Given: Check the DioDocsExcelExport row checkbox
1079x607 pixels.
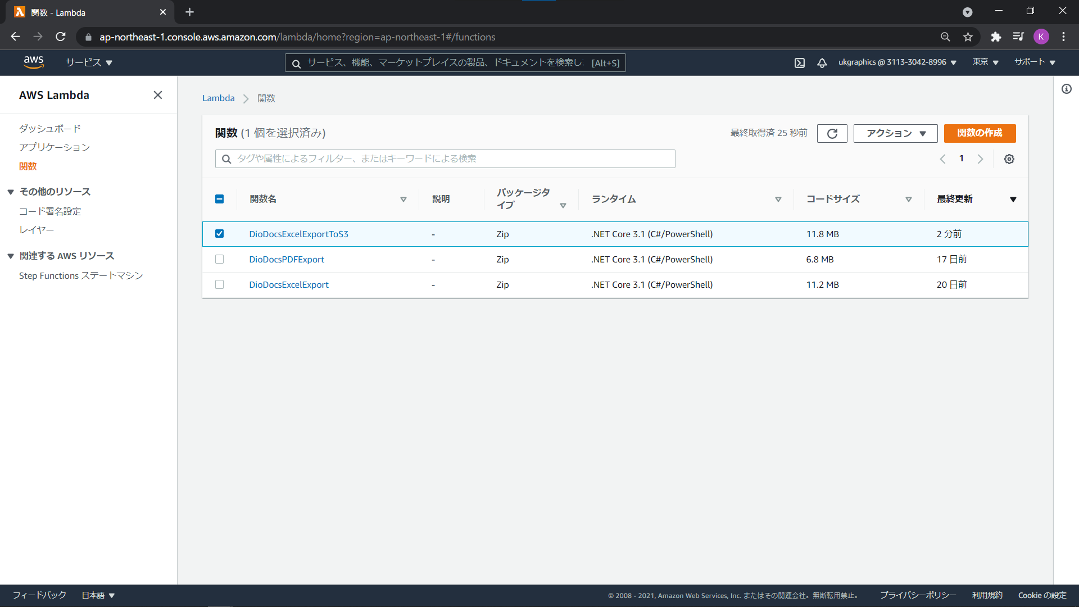Looking at the screenshot, I should pyautogui.click(x=220, y=284).
